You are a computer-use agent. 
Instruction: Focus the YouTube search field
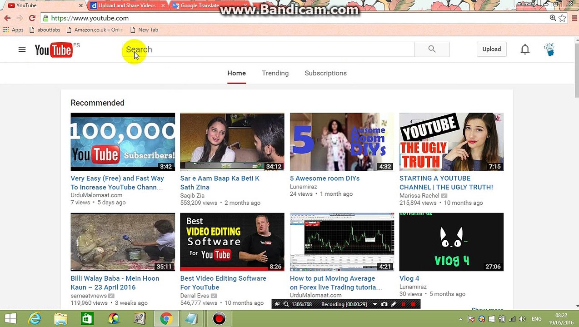pos(268,49)
